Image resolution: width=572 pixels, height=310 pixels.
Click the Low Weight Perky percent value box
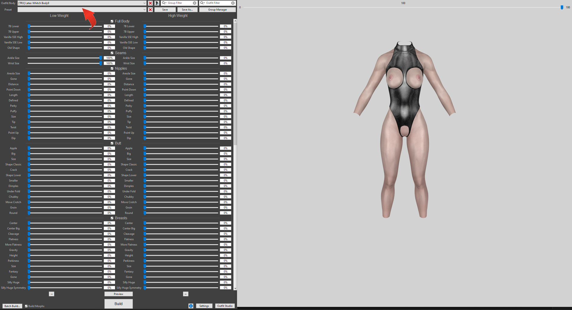pyautogui.click(x=109, y=106)
